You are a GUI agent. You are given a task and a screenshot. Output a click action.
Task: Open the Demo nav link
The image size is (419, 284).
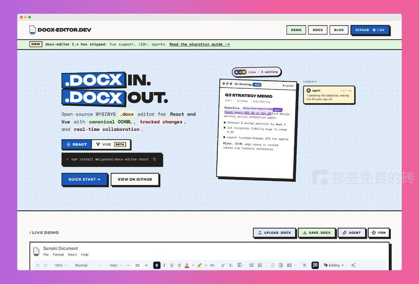[296, 30]
